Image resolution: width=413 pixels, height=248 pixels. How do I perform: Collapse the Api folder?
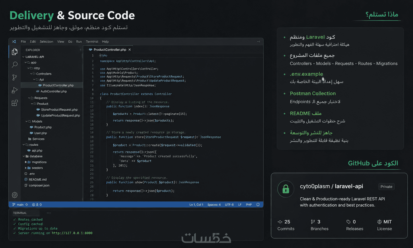(x=34, y=79)
